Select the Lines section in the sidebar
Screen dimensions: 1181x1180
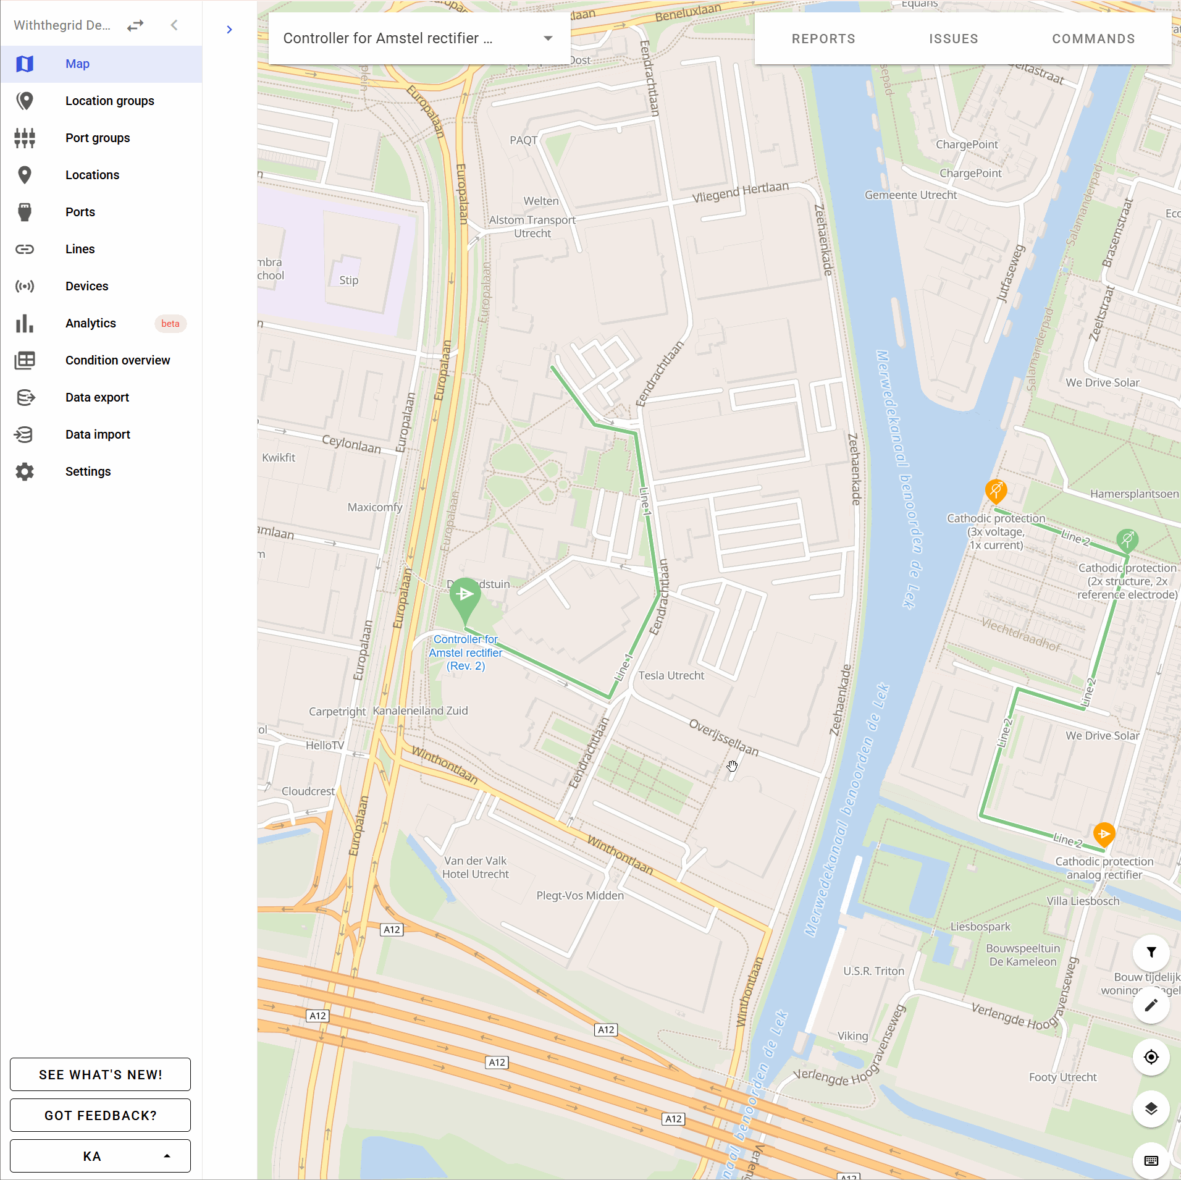point(80,249)
